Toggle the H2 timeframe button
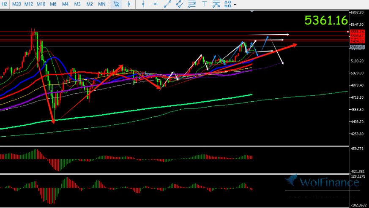 click(x=5, y=4)
